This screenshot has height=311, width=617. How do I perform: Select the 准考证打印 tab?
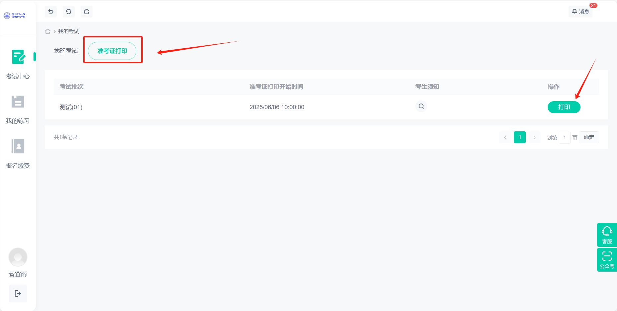coord(112,51)
